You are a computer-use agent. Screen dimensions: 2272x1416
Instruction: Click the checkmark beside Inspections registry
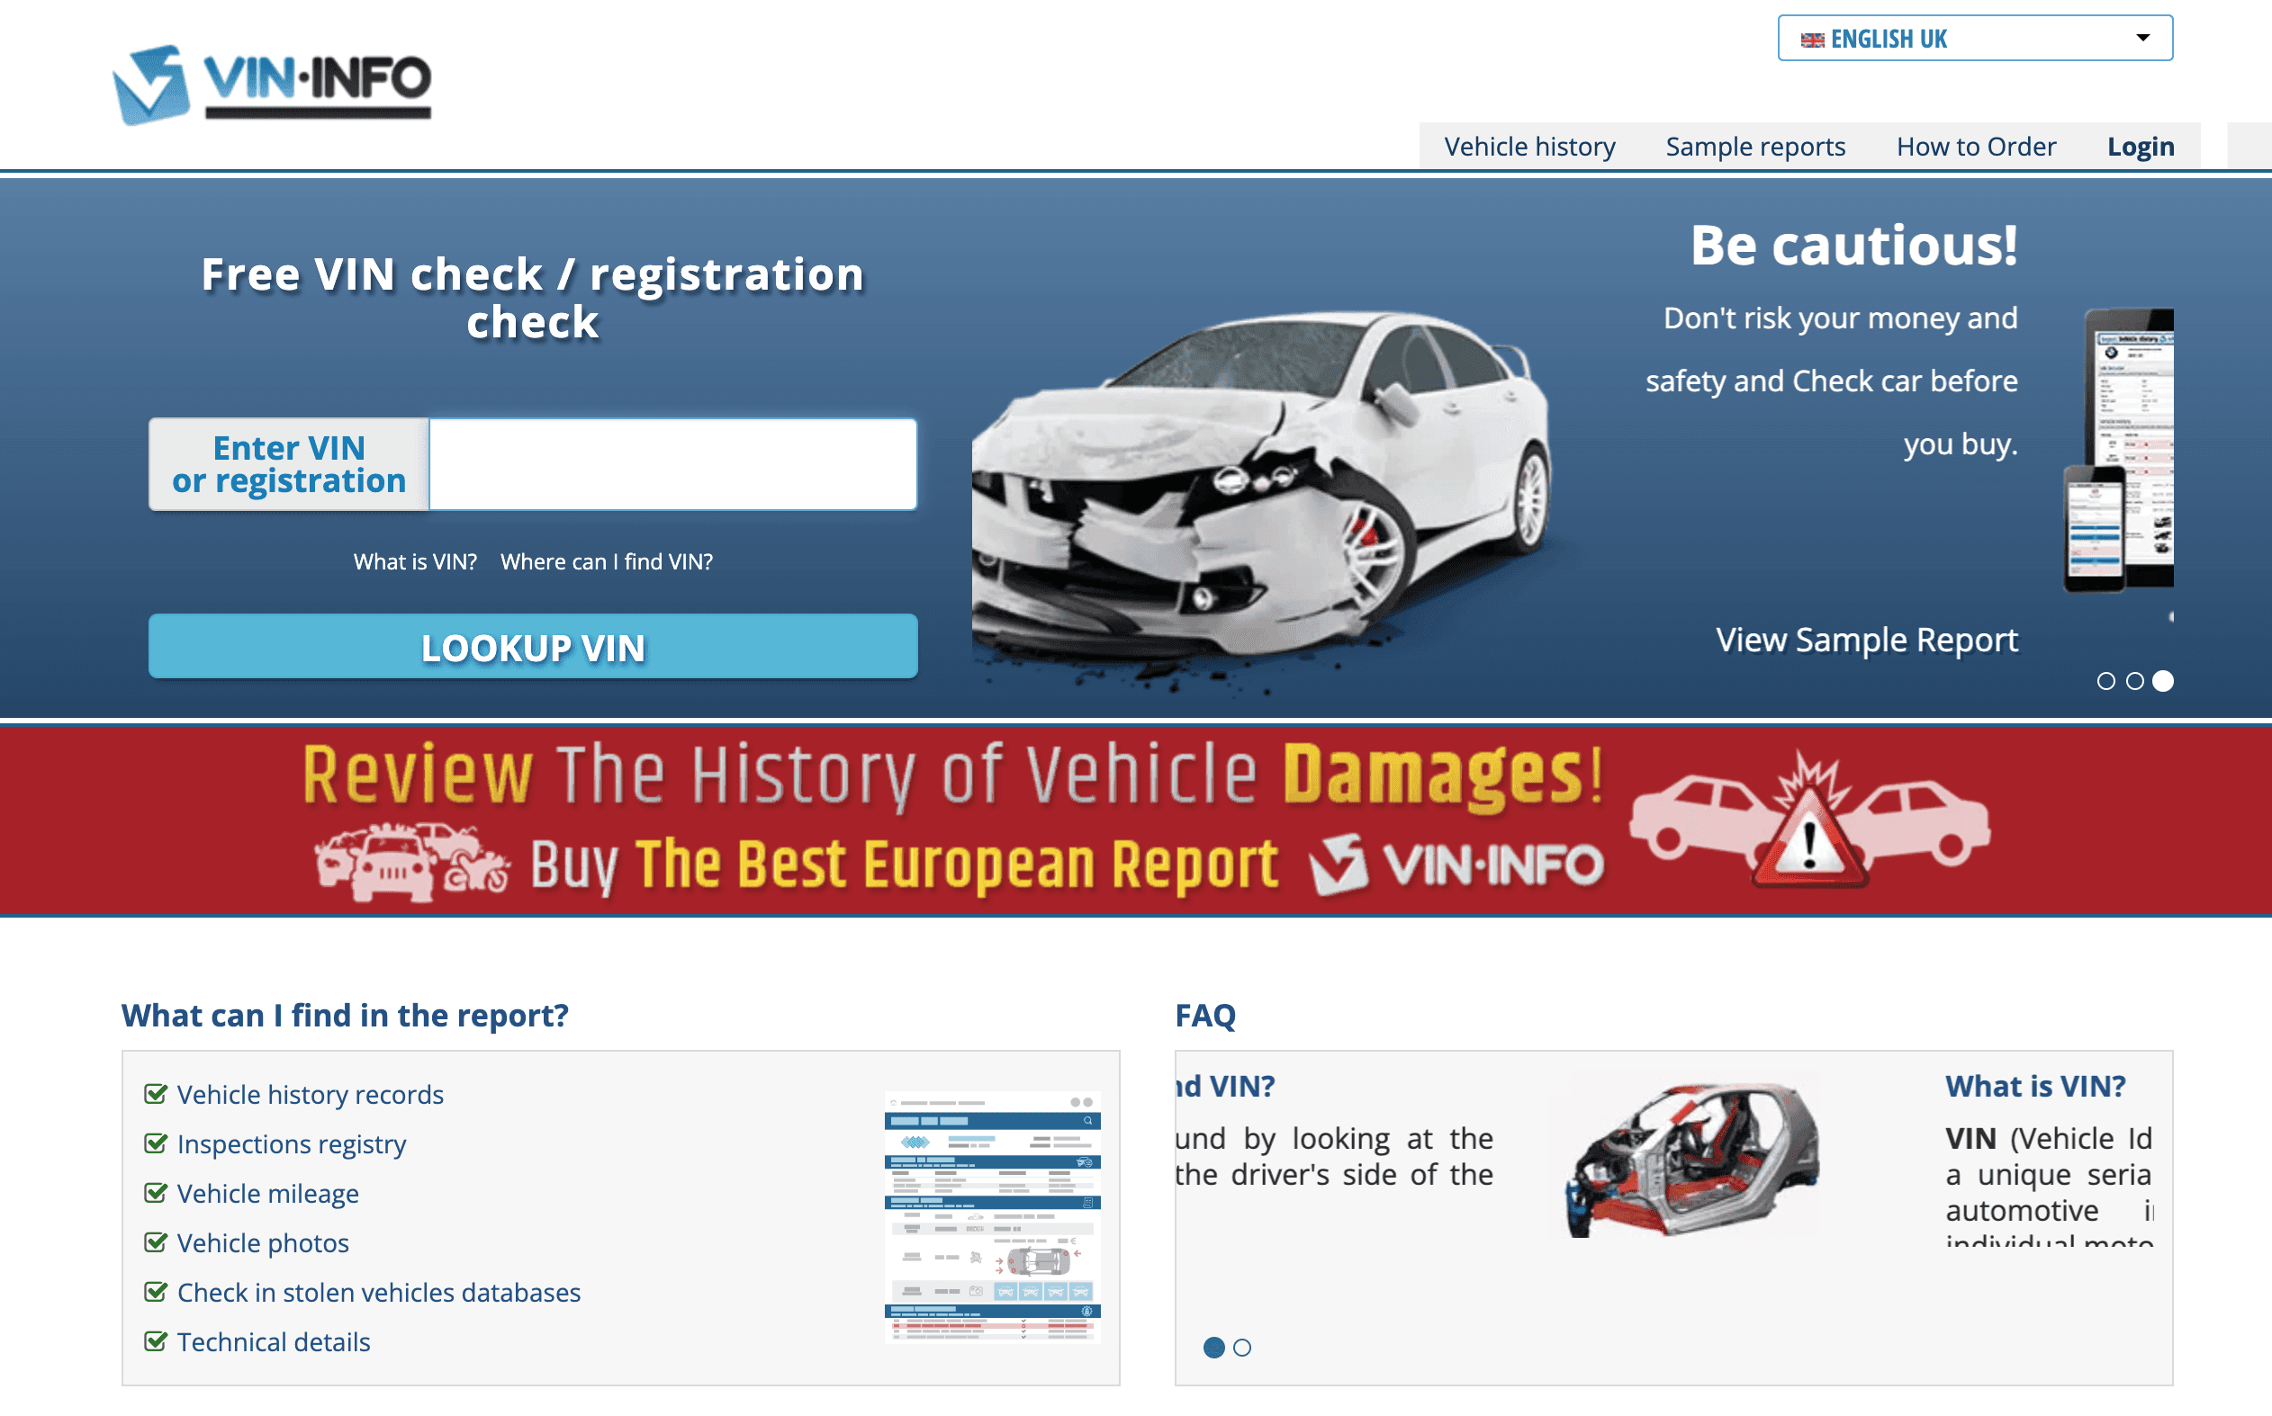[x=156, y=1143]
